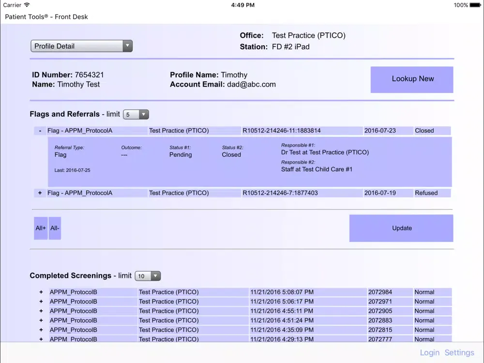Check the battery icon in status bar
Viewport: 484px width, 363px height.
[x=475, y=5]
